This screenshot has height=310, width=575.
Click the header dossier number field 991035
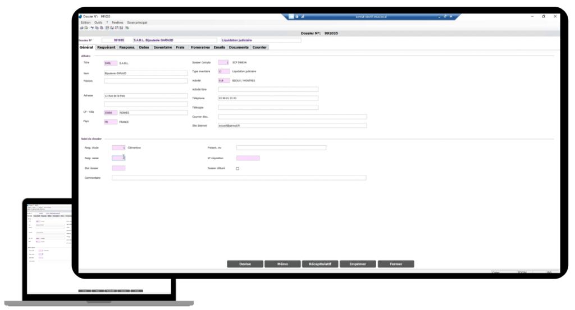(113, 40)
